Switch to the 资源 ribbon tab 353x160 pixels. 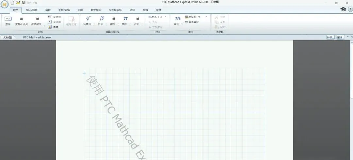click(158, 10)
